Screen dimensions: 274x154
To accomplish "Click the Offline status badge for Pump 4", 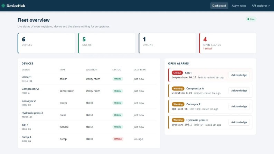I will pyautogui.click(x=118, y=139).
